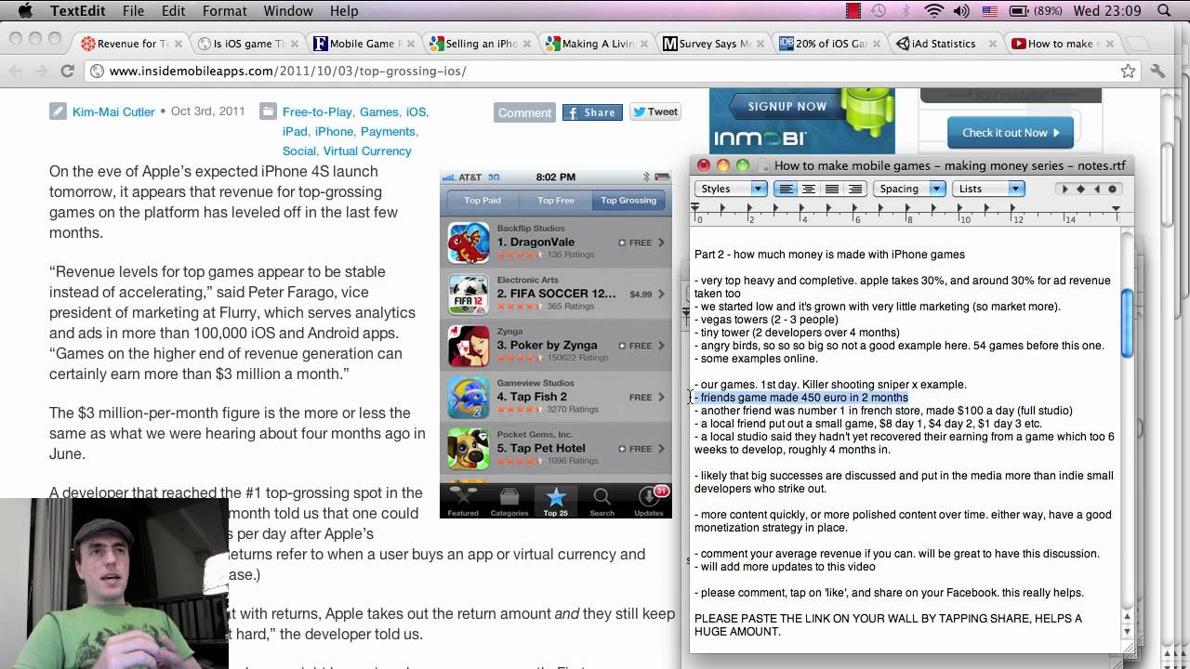Close the 'Revenue for' browser tab
The image size is (1190, 669).
coord(177,44)
